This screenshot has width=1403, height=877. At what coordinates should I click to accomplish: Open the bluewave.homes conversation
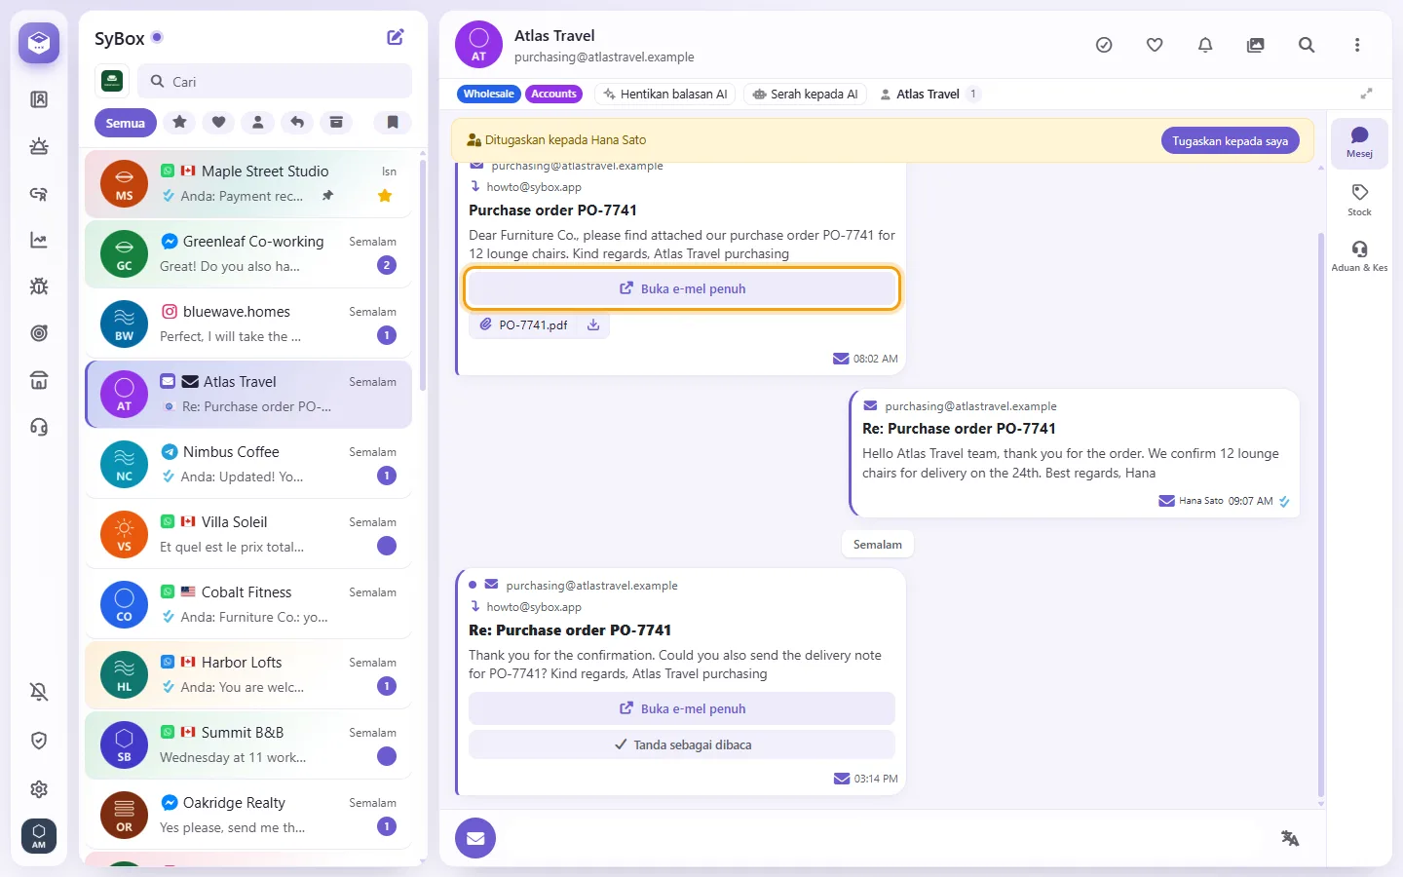tap(248, 324)
